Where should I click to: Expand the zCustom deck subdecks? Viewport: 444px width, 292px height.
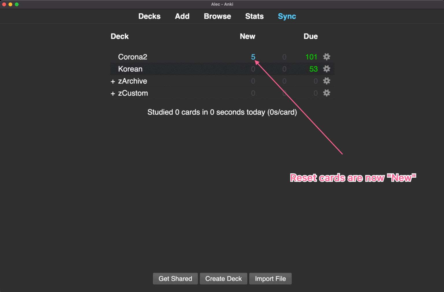click(x=112, y=93)
